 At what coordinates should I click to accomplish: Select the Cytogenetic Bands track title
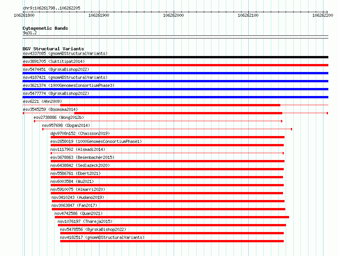tap(45, 28)
